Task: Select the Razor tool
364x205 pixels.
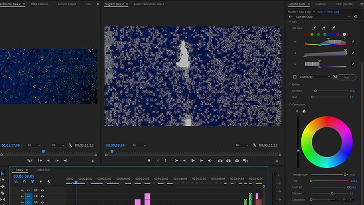Action: point(2,193)
